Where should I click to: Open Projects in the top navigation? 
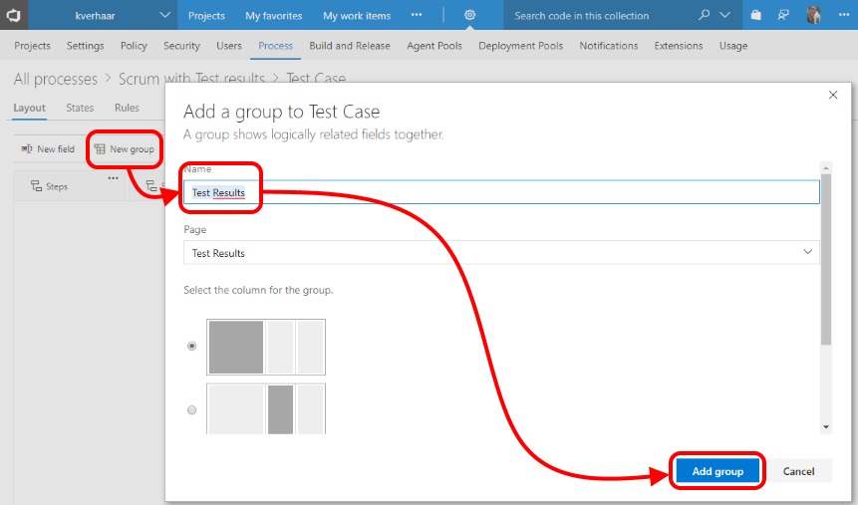[206, 16]
